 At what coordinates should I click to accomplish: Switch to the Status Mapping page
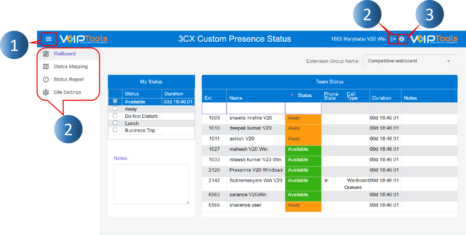coord(70,67)
